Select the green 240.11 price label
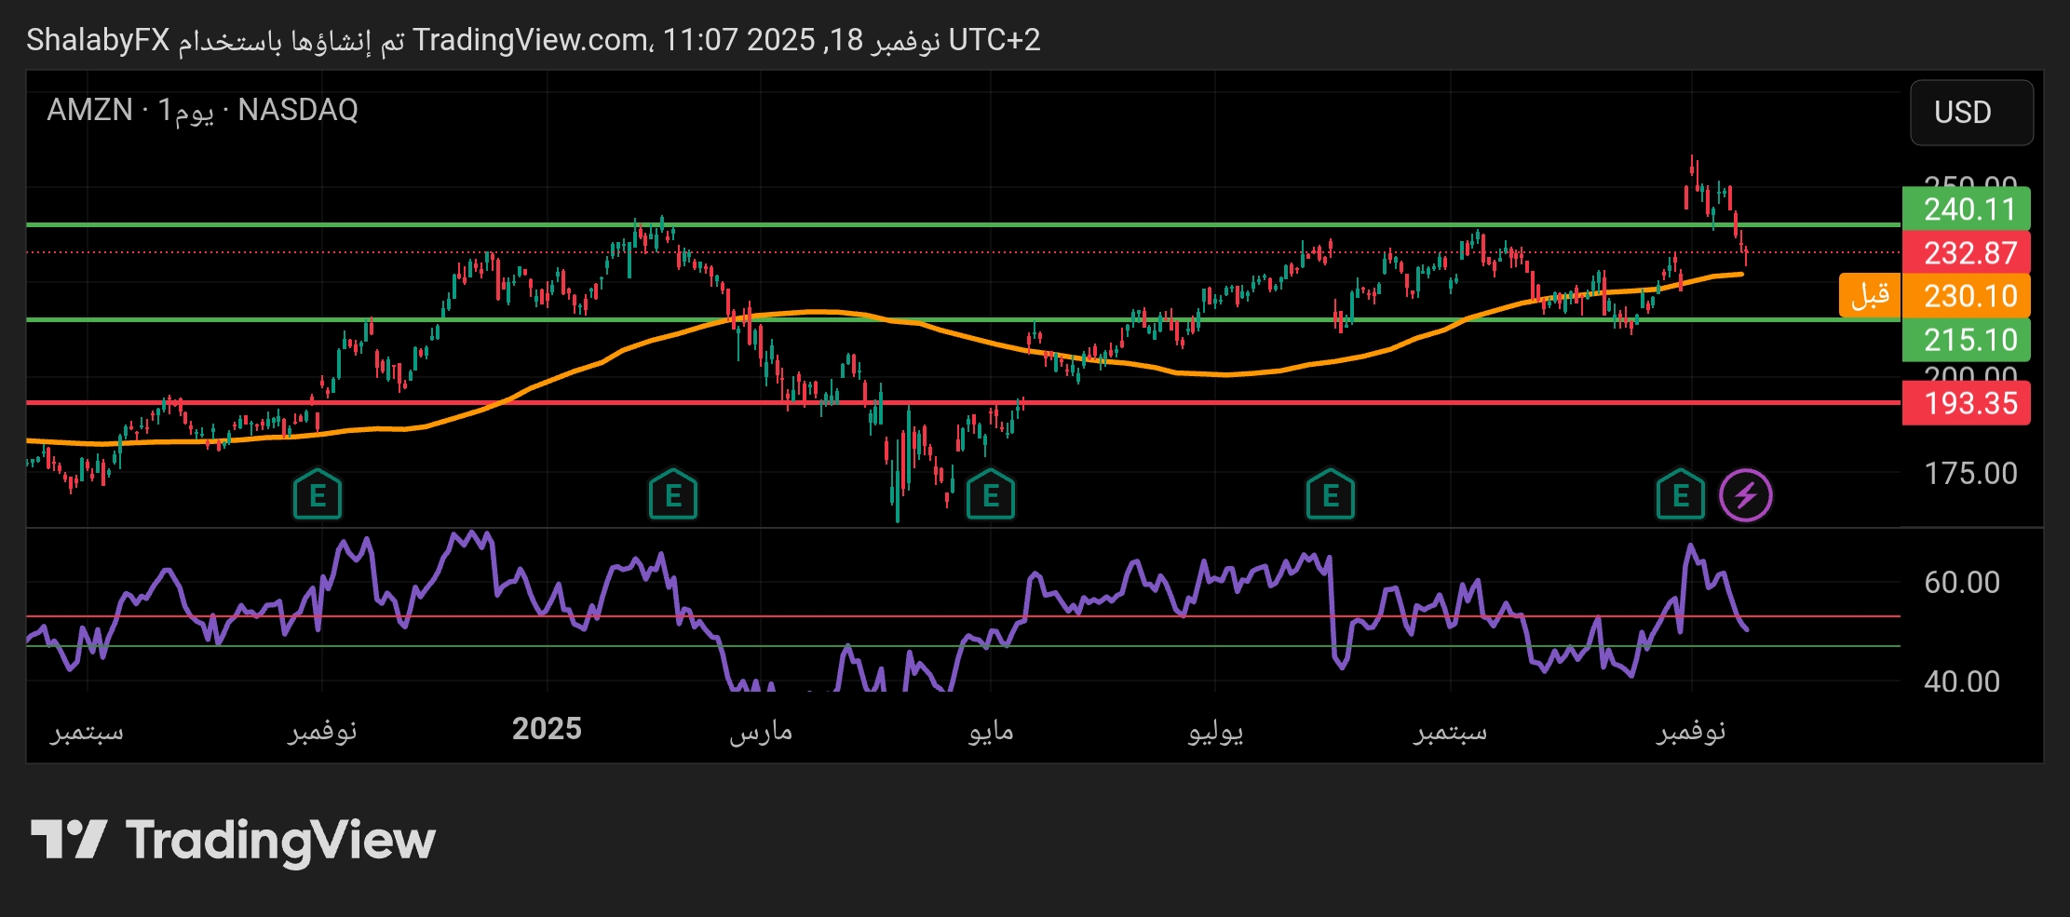This screenshot has height=917, width=2070. point(1967,209)
